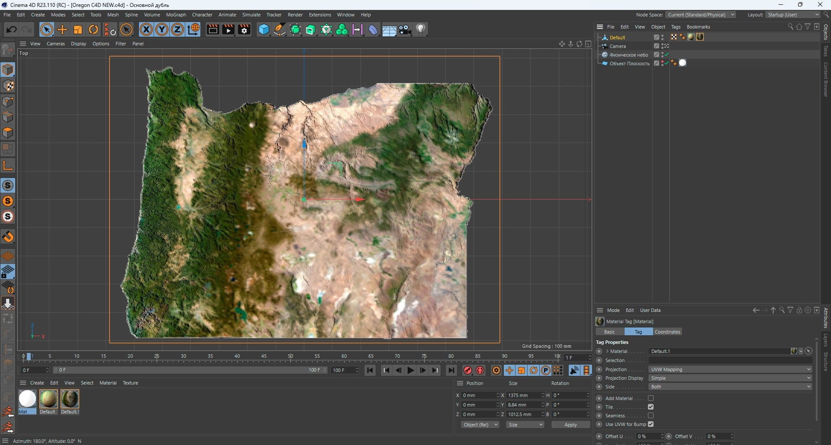Image resolution: width=831 pixels, height=445 pixels.
Task: Render the active view
Action: (x=213, y=29)
